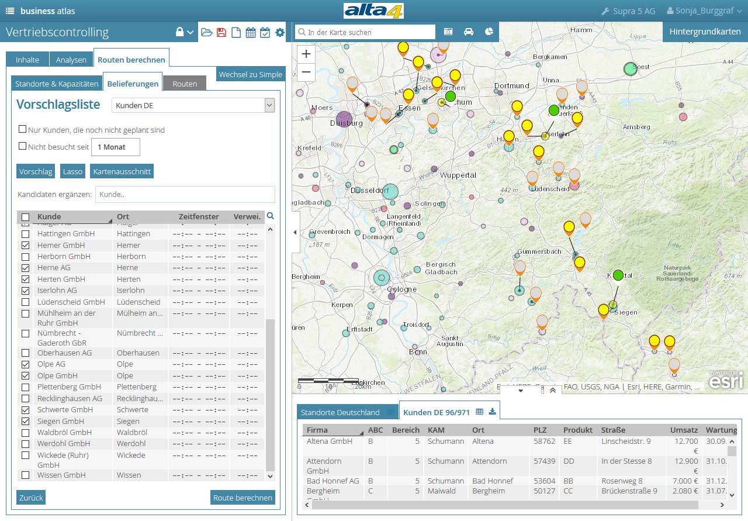The width and height of the screenshot is (748, 521).
Task: Open the Routen sub-tab
Action: click(x=185, y=84)
